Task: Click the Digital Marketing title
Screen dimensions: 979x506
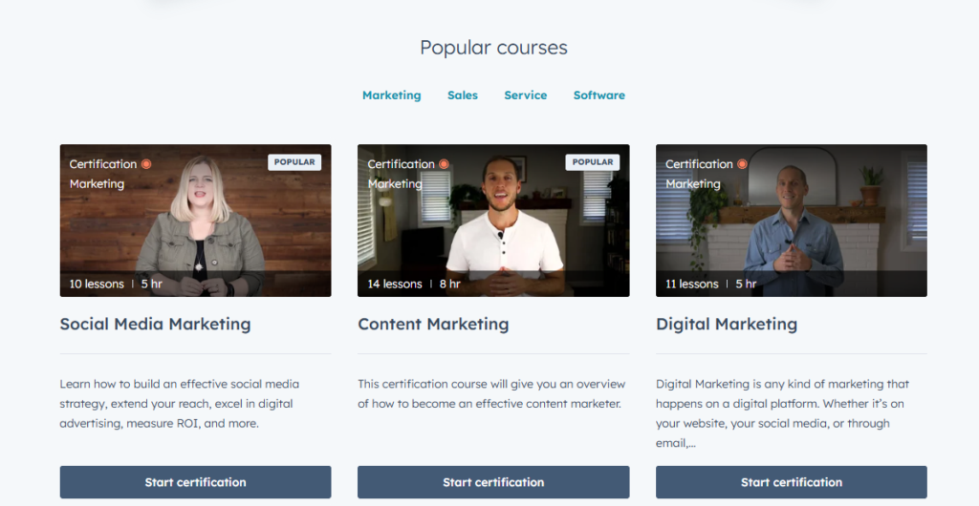Action: tap(727, 324)
